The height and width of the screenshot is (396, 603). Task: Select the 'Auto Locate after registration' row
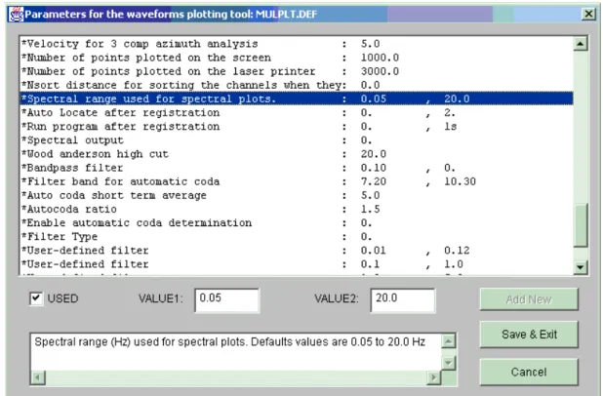(297, 112)
